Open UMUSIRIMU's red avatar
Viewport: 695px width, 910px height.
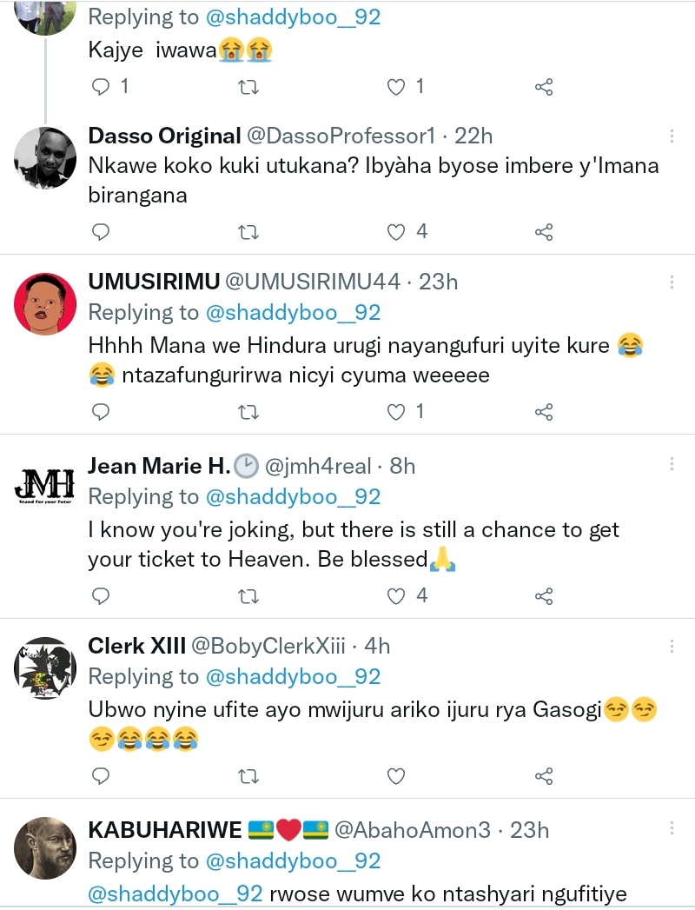[46, 304]
